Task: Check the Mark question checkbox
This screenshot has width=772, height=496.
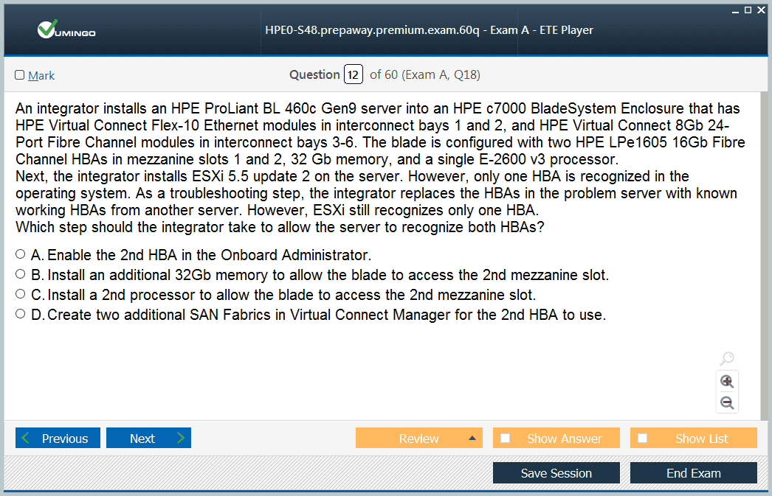Action: coord(20,75)
